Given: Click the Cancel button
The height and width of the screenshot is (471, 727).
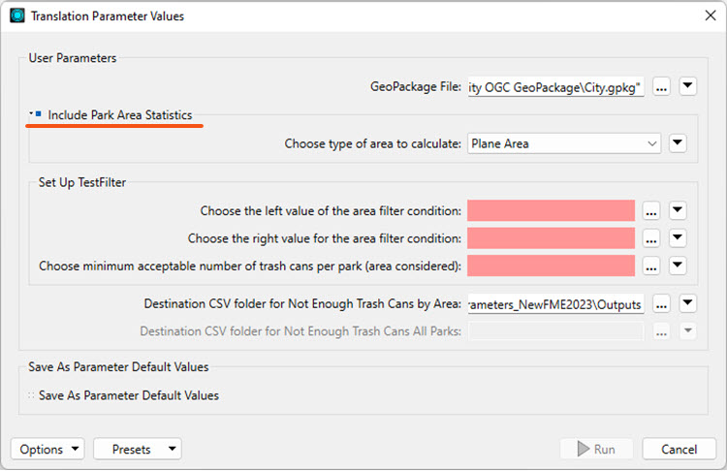Looking at the screenshot, I should [x=679, y=450].
